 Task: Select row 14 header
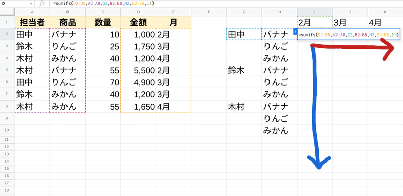coord(7,161)
